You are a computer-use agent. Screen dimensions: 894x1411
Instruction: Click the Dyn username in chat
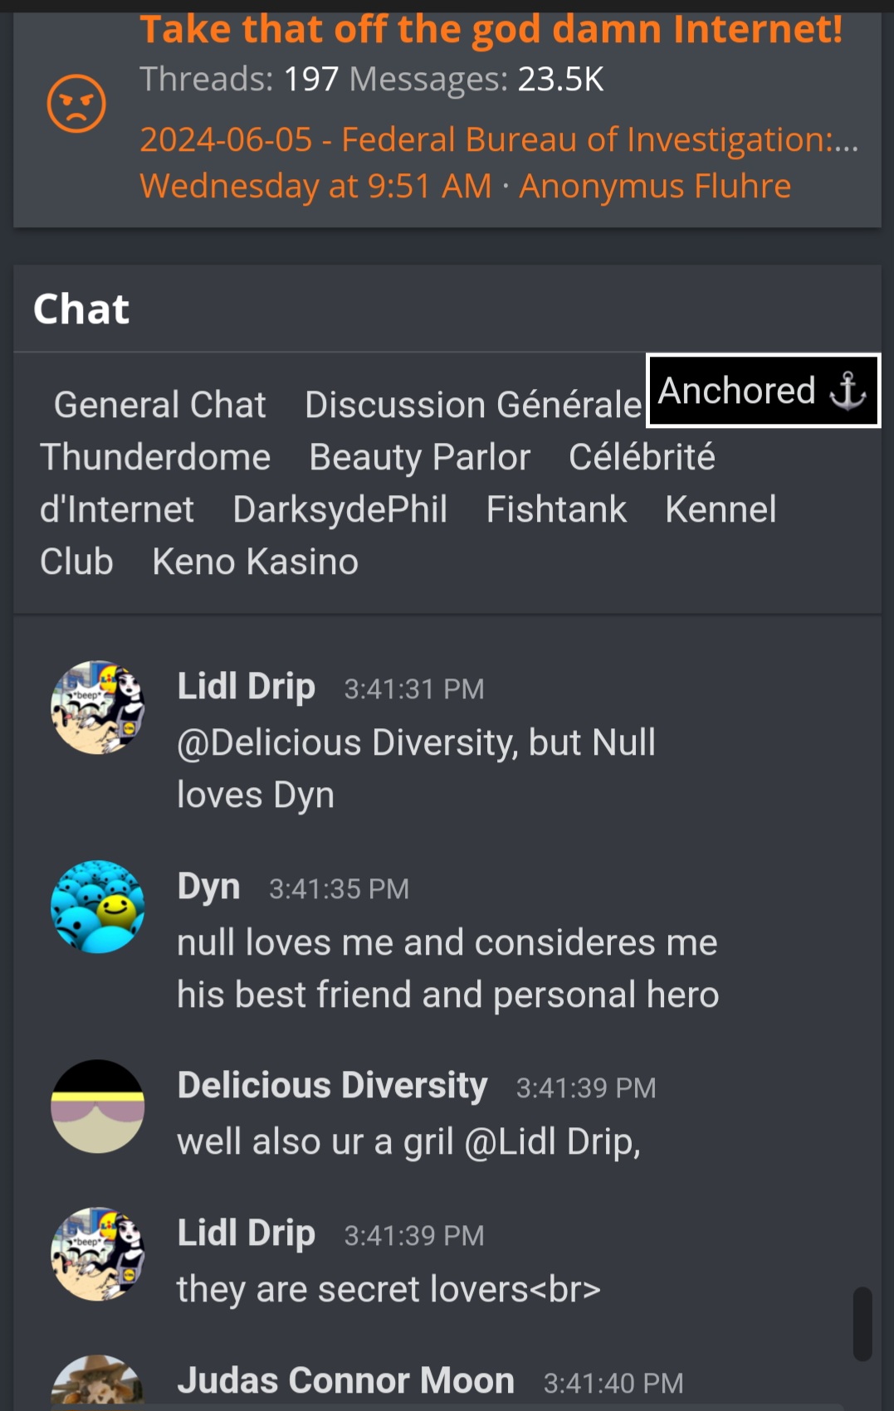(x=208, y=886)
